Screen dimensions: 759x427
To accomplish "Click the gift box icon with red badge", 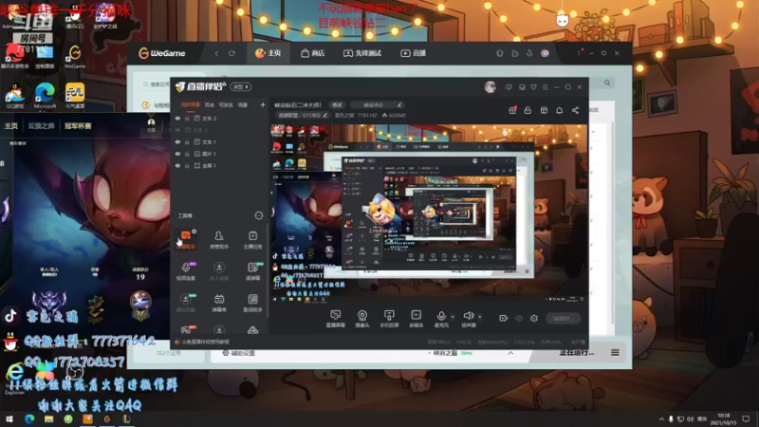I will pos(512,110).
